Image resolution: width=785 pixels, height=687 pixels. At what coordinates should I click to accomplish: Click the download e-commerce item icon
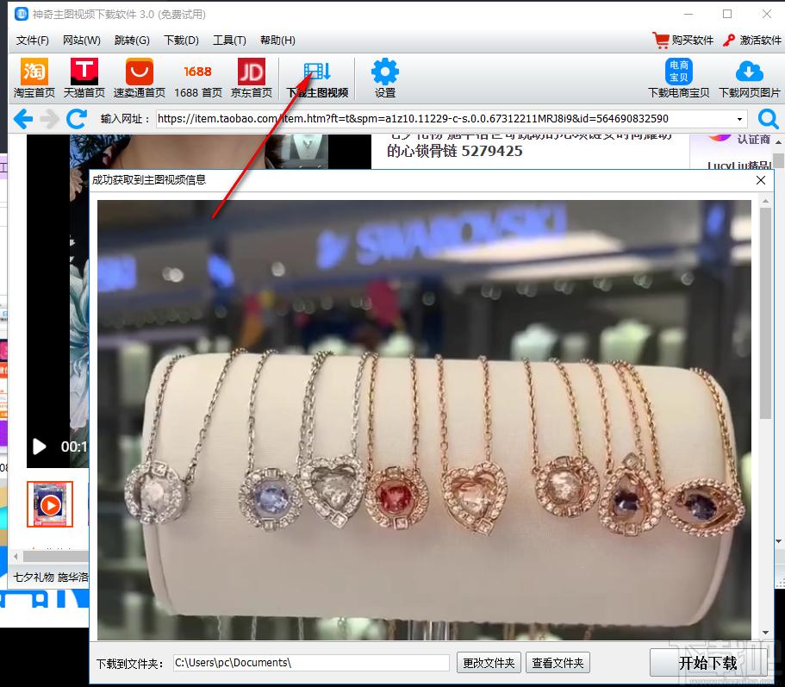tap(679, 72)
